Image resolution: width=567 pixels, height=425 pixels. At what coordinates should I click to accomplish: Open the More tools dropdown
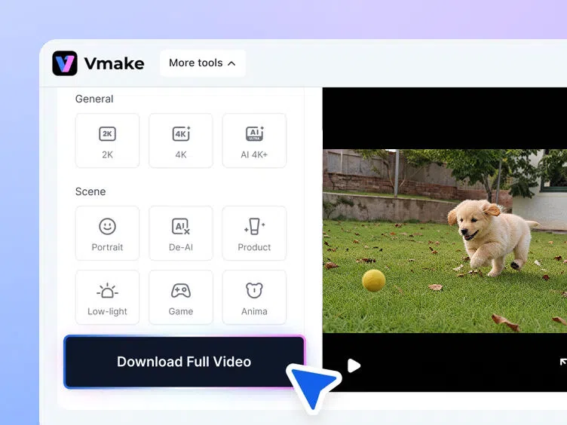coord(203,63)
